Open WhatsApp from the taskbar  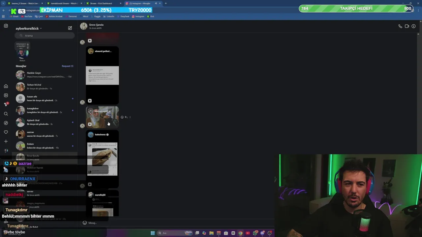coord(255,233)
